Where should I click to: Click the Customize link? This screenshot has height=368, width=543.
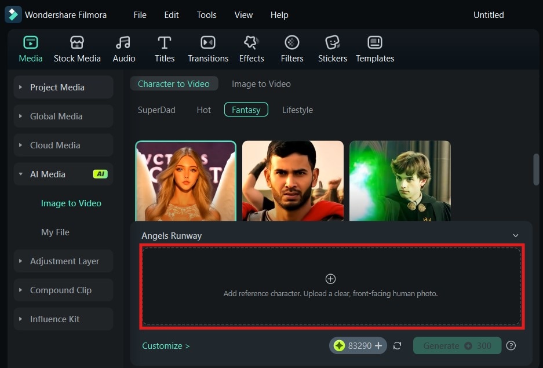click(166, 346)
